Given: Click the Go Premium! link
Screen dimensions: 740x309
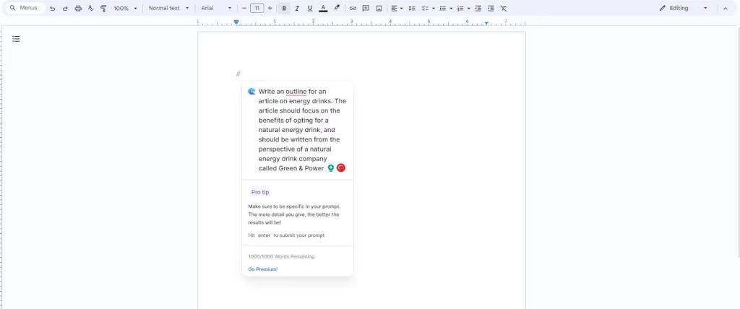Looking at the screenshot, I should tap(263, 269).
